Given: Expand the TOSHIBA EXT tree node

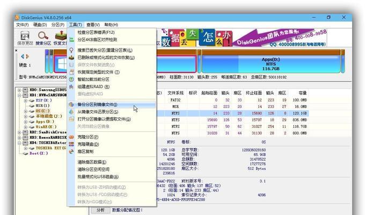Looking at the screenshot, I should [25, 148].
